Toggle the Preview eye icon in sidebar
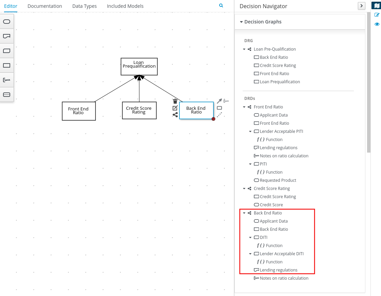This screenshot has height=296, width=381. tap(377, 24)
